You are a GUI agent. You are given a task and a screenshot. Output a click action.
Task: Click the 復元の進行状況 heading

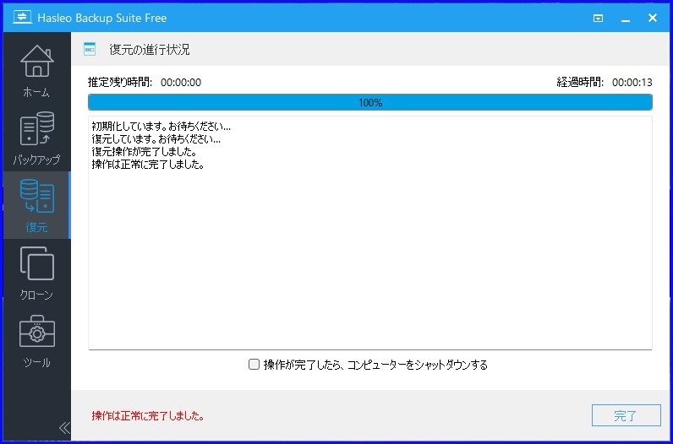tap(150, 50)
